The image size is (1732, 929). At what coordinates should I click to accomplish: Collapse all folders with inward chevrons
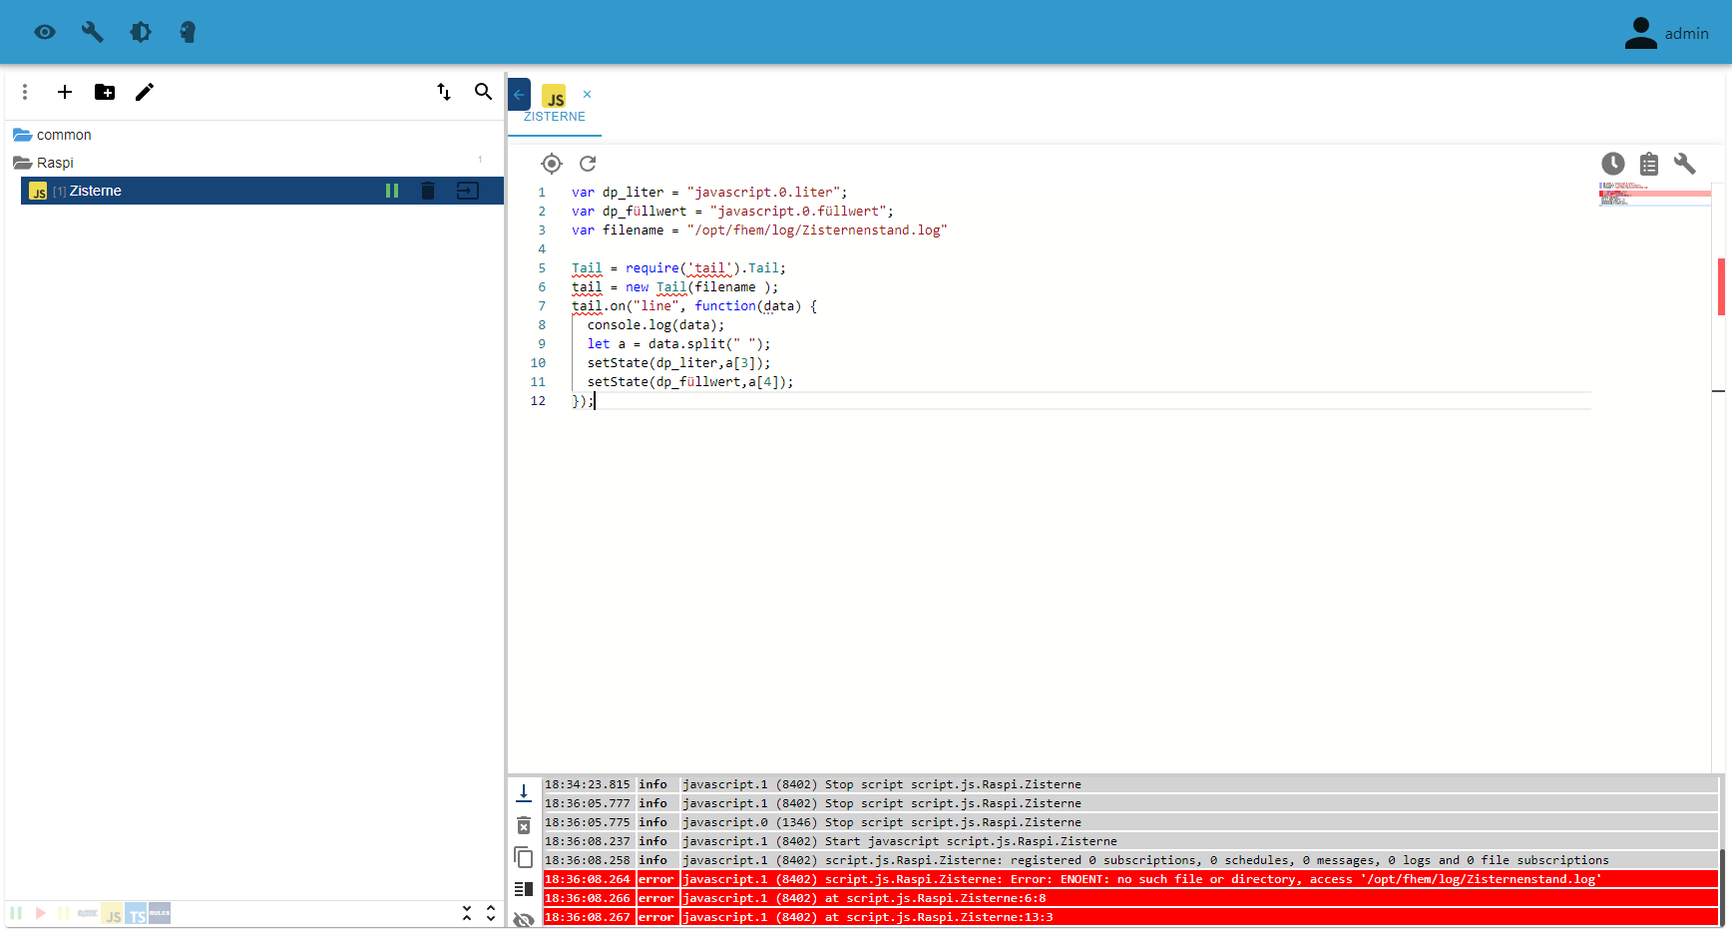467,913
